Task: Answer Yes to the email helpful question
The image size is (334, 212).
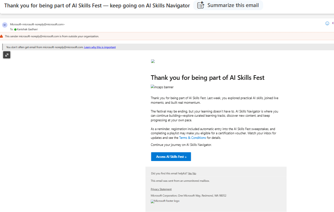Action: click(x=190, y=173)
